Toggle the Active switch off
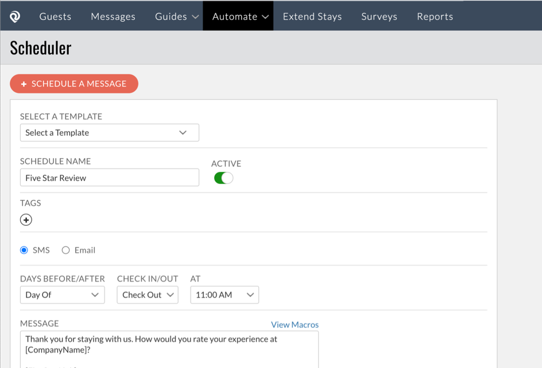Viewport: 542px width, 368px height. point(223,178)
